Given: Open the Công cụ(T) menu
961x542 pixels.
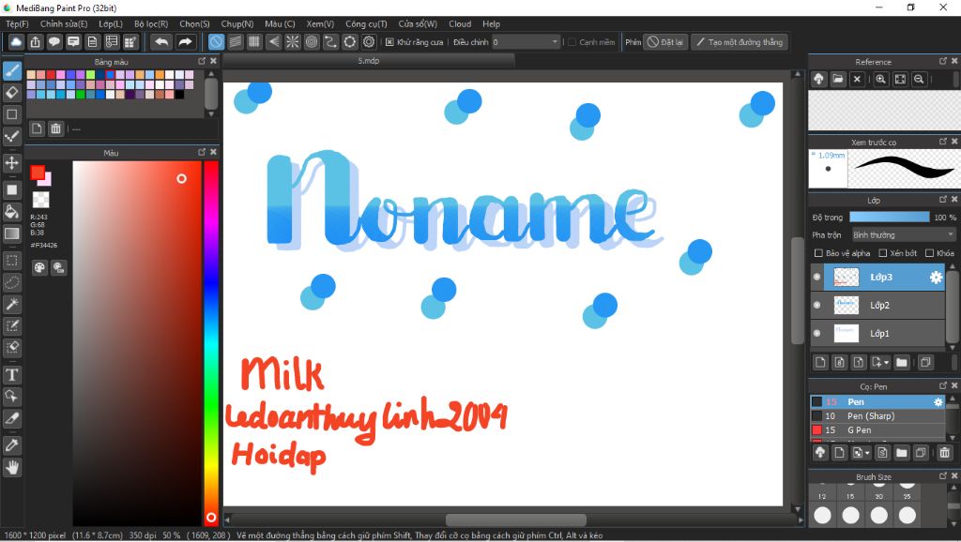Looking at the screenshot, I should [366, 23].
